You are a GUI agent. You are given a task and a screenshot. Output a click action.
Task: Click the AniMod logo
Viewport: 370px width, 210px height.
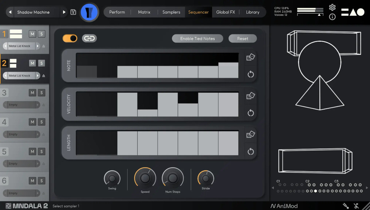284,206
